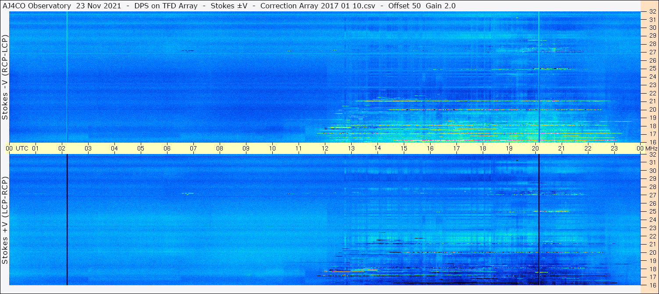Click the 01 hour tick on the time axis
Viewport: 659px width, 294px height.
(x=36, y=148)
